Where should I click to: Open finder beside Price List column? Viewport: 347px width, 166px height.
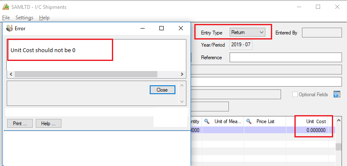click(x=249, y=121)
